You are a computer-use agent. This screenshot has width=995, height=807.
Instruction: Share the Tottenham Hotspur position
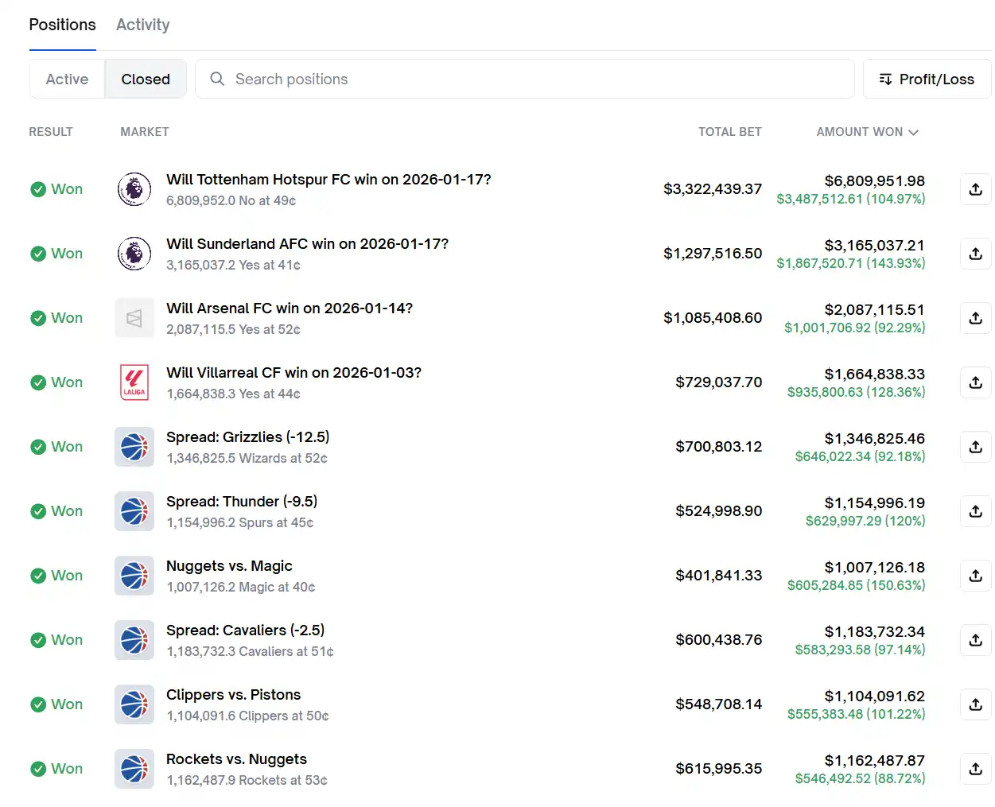coord(976,189)
